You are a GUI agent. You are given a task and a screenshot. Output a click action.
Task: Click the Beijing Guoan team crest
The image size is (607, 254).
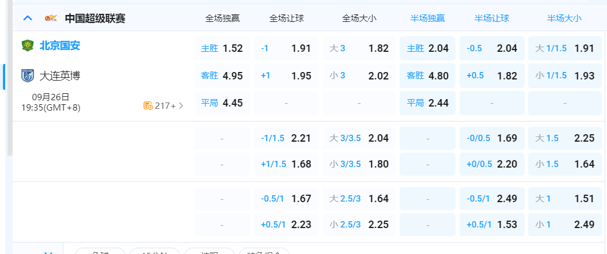pyautogui.click(x=28, y=46)
